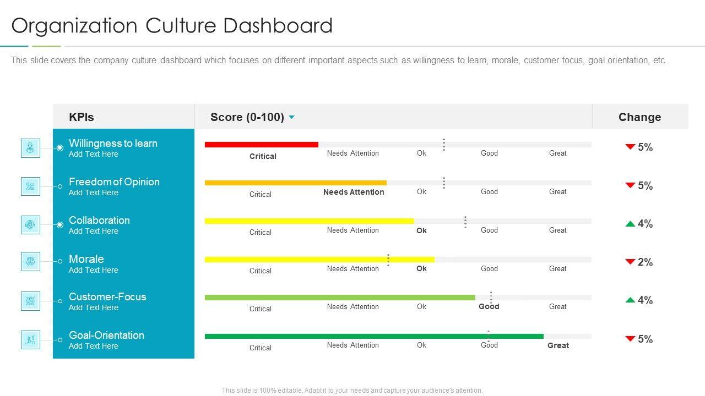The width and height of the screenshot is (705, 396).
Task: Click the Change column header
Action: 639,117
